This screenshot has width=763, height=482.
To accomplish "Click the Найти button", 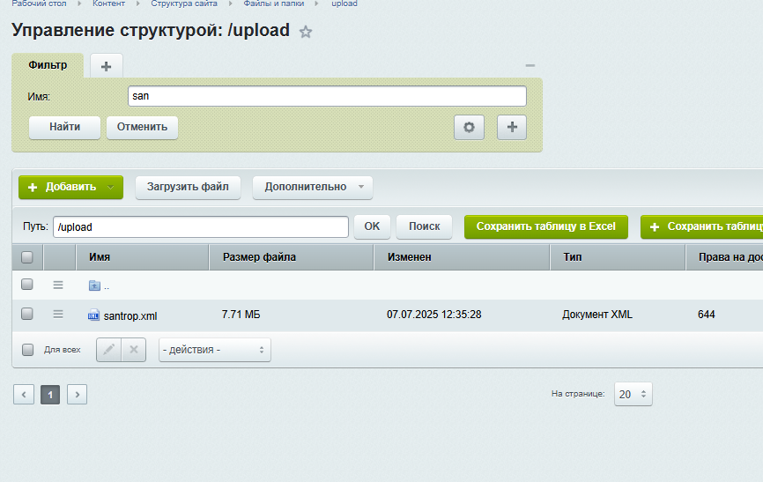I will point(64,128).
